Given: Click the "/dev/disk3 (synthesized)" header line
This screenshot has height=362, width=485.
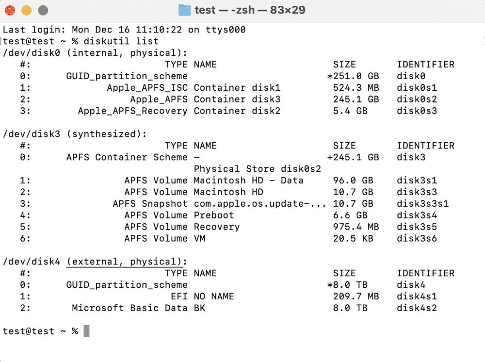Looking at the screenshot, I should point(75,134).
